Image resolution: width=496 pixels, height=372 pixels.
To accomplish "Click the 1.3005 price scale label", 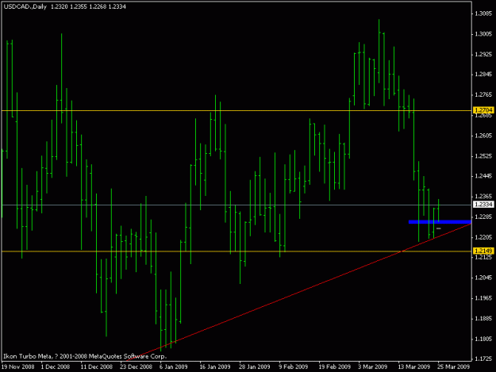I will pyautogui.click(x=483, y=34).
